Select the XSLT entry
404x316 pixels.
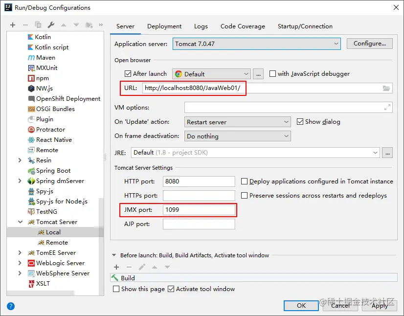coord(39,284)
